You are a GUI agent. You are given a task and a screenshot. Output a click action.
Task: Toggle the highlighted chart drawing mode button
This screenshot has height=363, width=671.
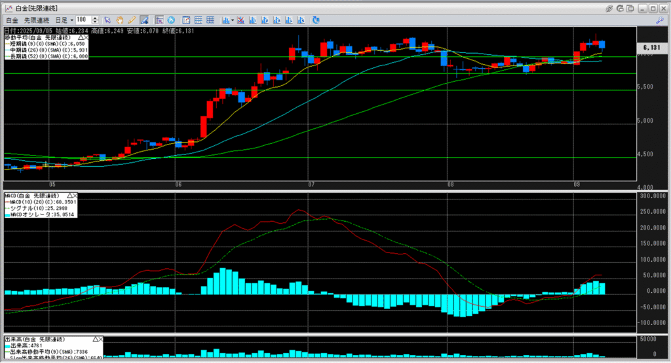coord(144,20)
